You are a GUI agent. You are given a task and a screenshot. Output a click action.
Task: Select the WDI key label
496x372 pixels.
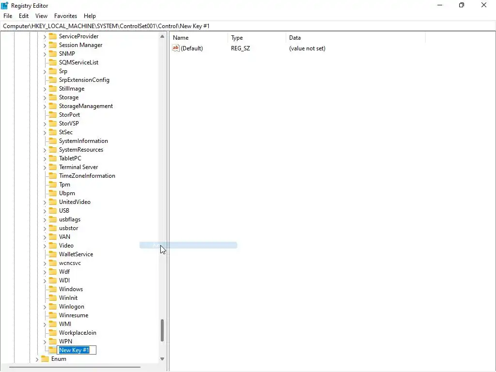64,280
